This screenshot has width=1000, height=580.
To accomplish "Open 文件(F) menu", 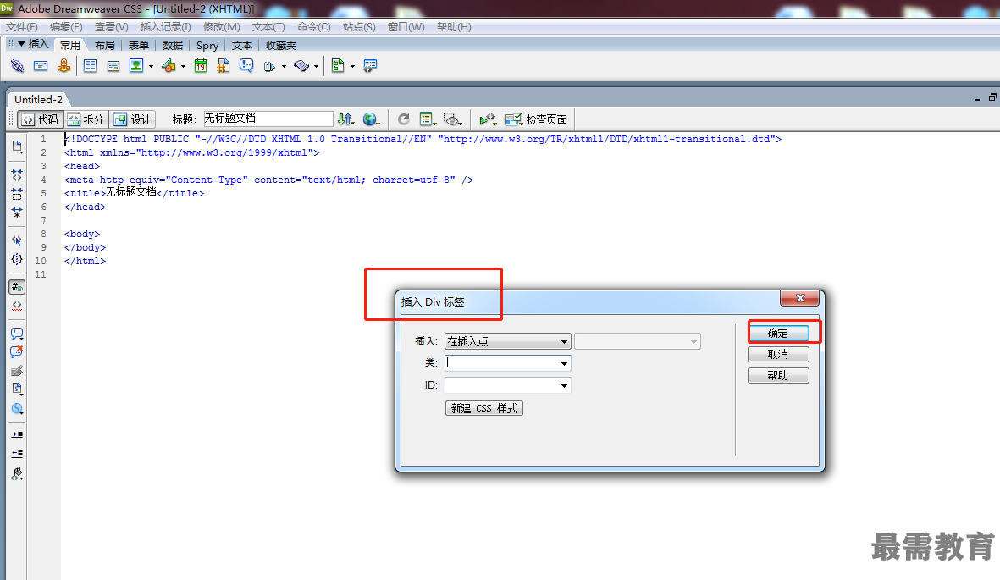I will coord(22,27).
